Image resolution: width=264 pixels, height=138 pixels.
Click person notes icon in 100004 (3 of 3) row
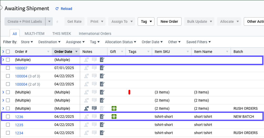(x=86, y=76)
